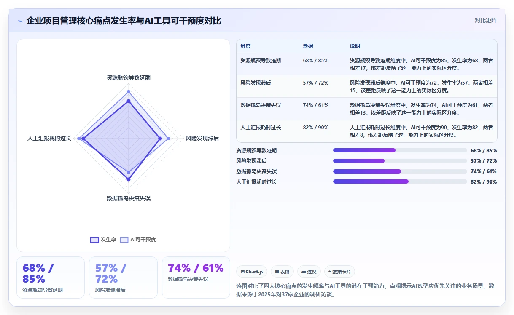Click the 发生率 data point on 风险发现滞后 axis
Image resolution: width=514 pixels, height=315 pixels.
[x=160, y=139]
